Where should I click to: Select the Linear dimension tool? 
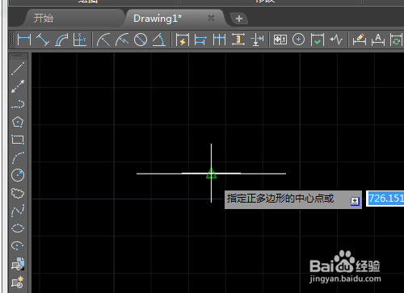click(24, 40)
